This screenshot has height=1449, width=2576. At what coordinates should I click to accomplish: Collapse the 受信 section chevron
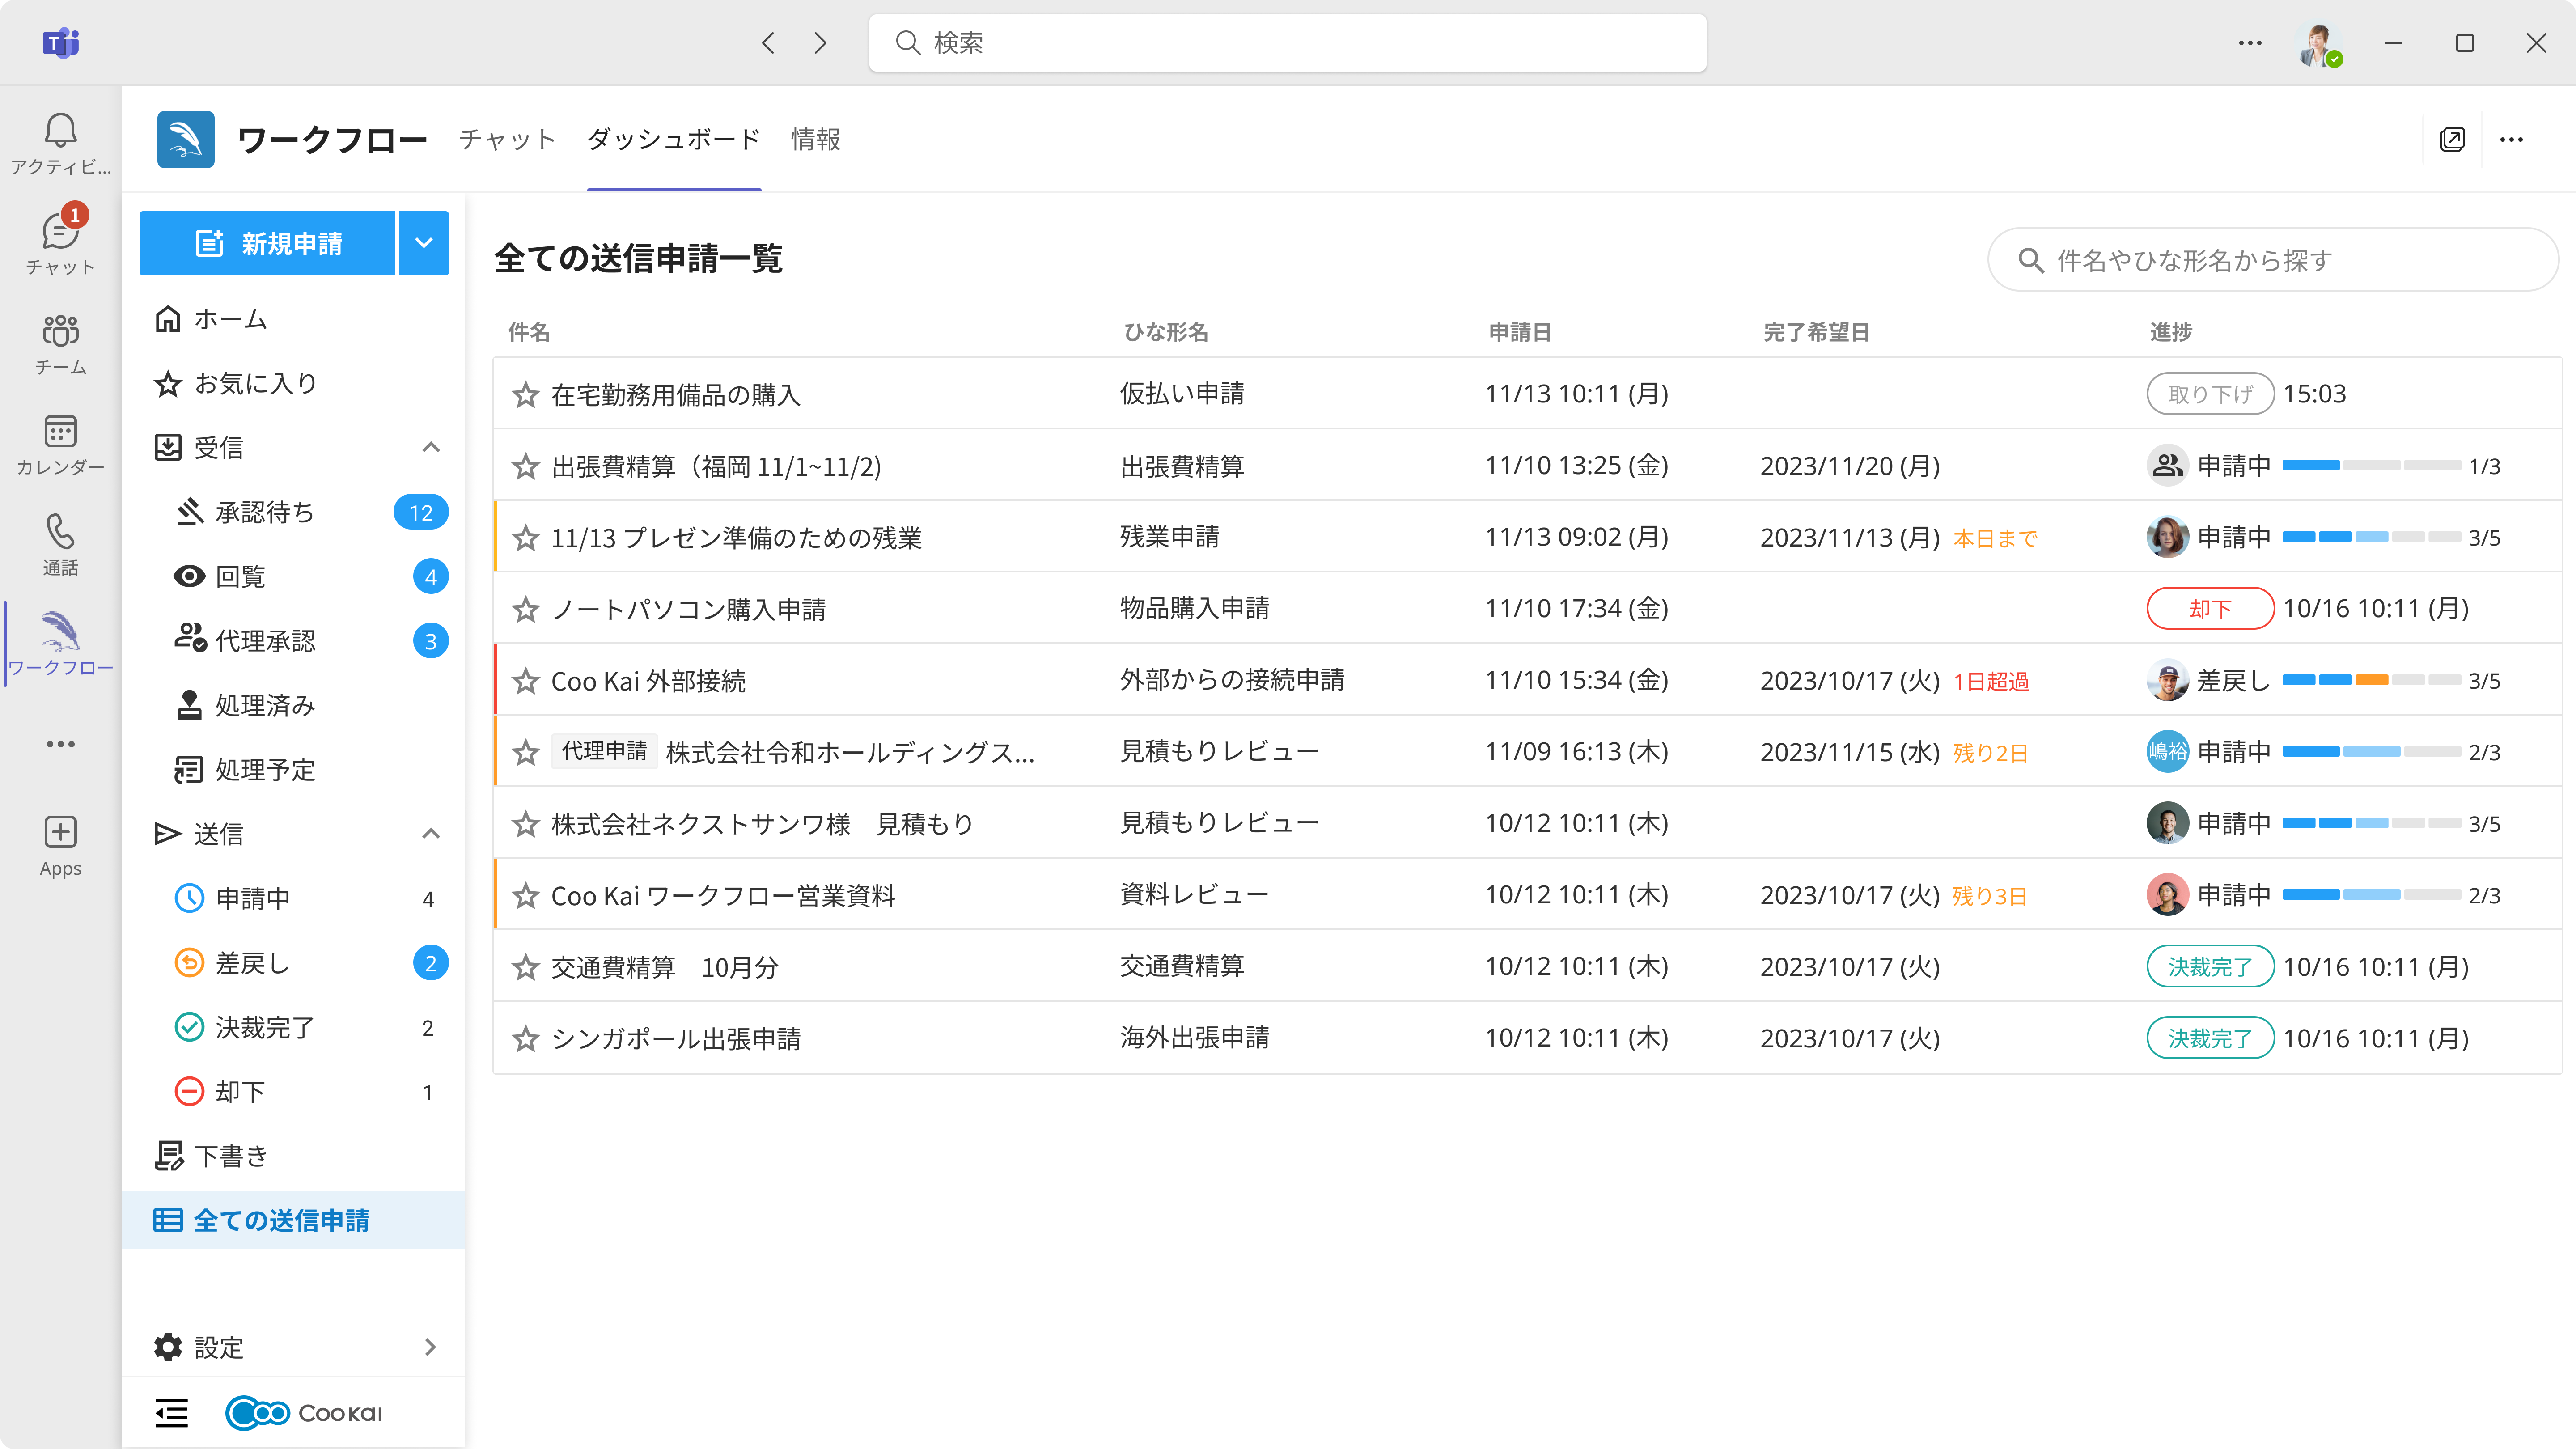(x=431, y=447)
